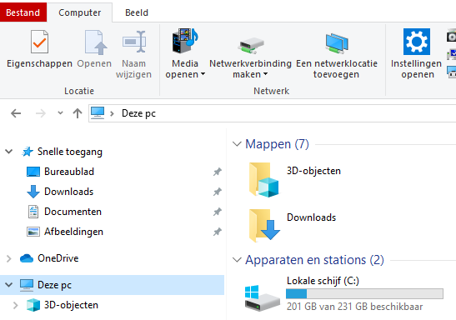
Task: Open Instellingen openen gear icon
Action: pos(417,42)
